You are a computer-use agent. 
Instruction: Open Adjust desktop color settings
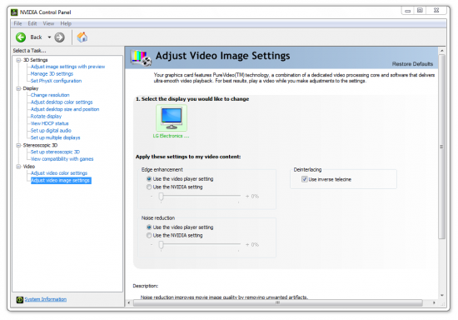coord(62,102)
